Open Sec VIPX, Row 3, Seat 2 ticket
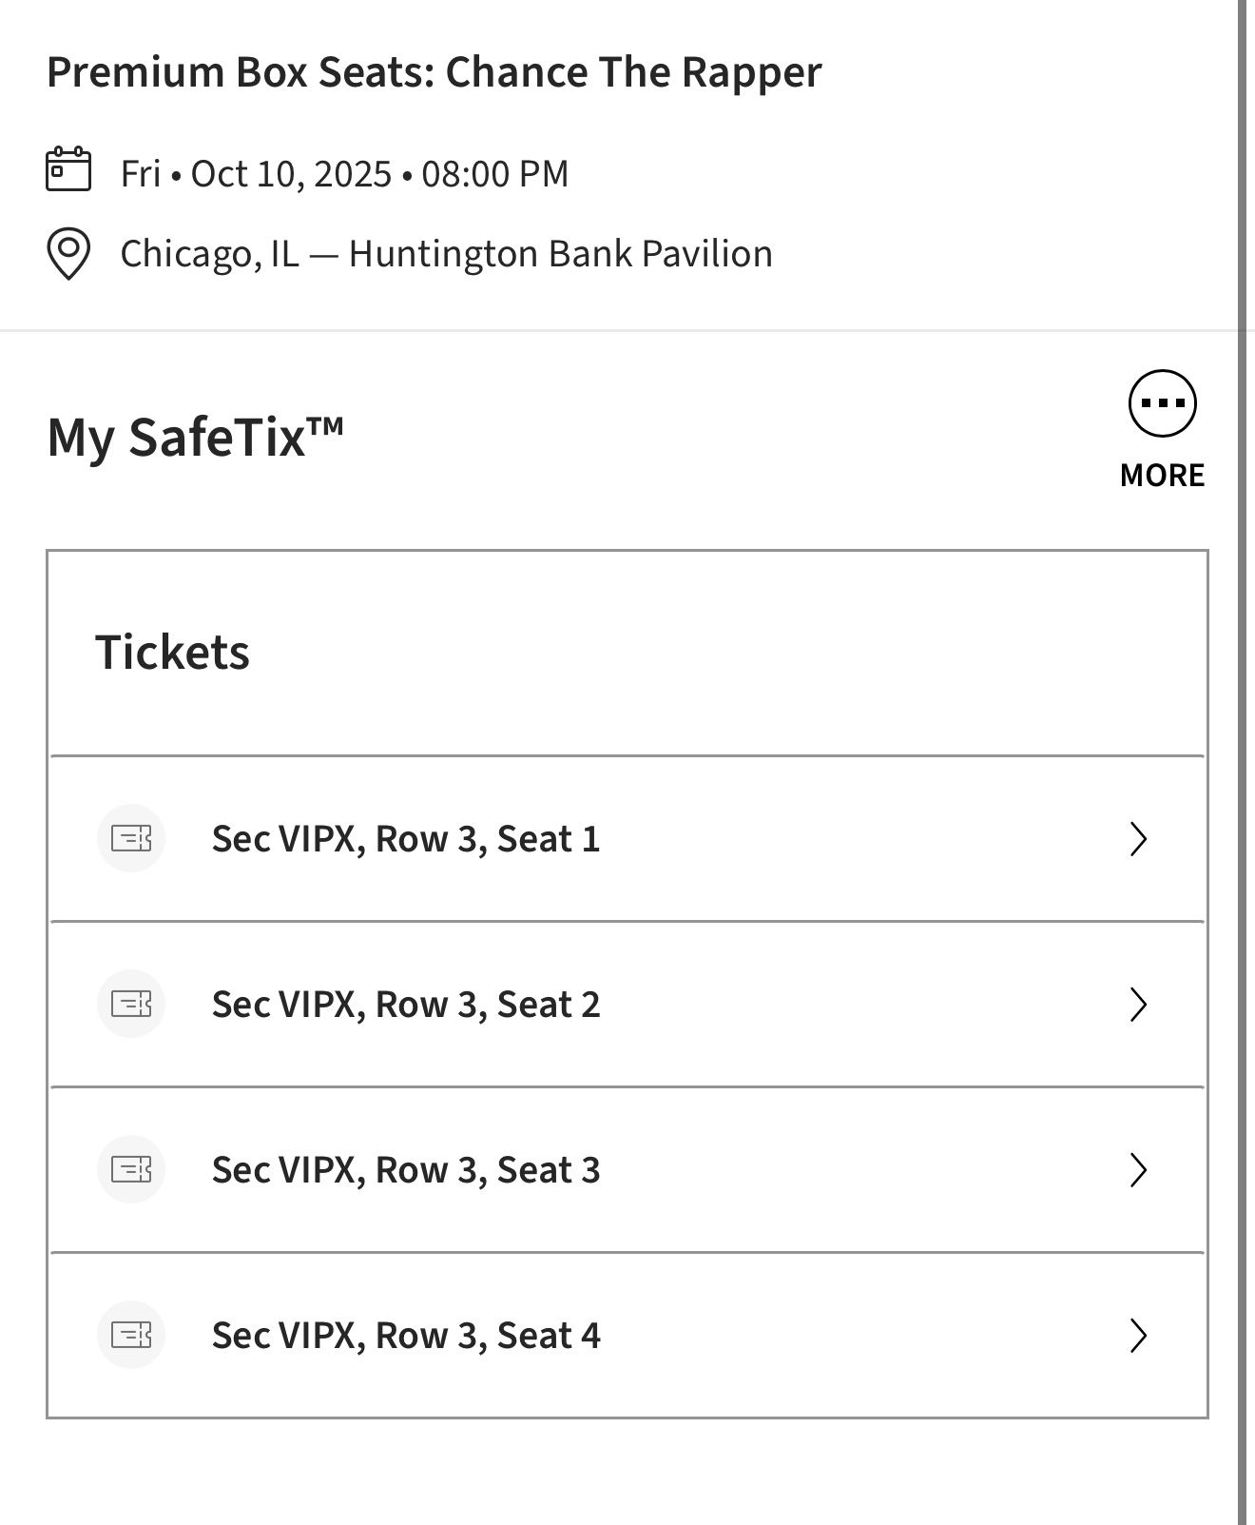This screenshot has width=1255, height=1525. 406,1005
